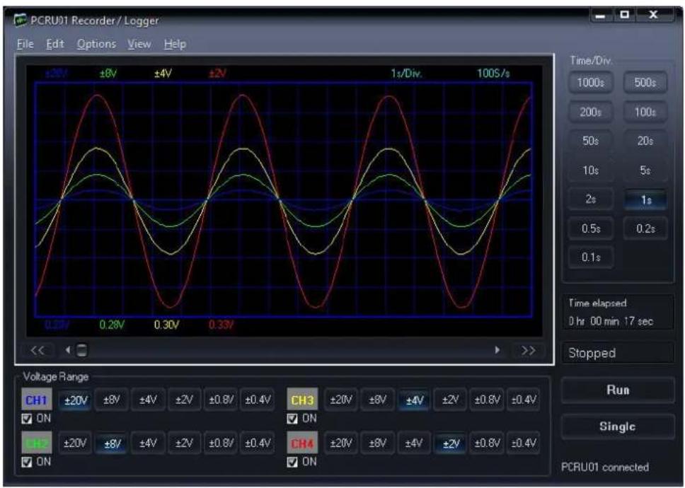The width and height of the screenshot is (685, 488).
Task: Select ±2V range for CH1
Action: 185,400
